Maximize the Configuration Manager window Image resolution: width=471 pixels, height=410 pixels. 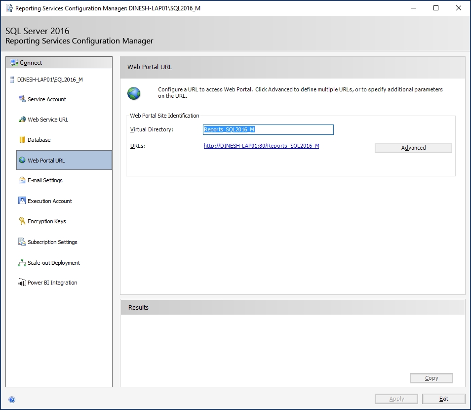[436, 8]
